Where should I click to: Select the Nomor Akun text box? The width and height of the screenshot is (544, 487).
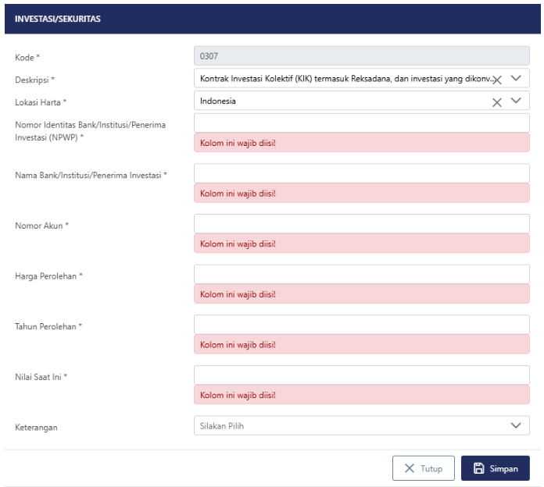pyautogui.click(x=361, y=224)
